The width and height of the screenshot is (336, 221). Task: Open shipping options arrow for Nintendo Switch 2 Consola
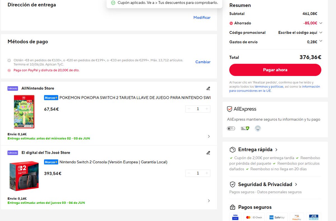pyautogui.click(x=209, y=201)
